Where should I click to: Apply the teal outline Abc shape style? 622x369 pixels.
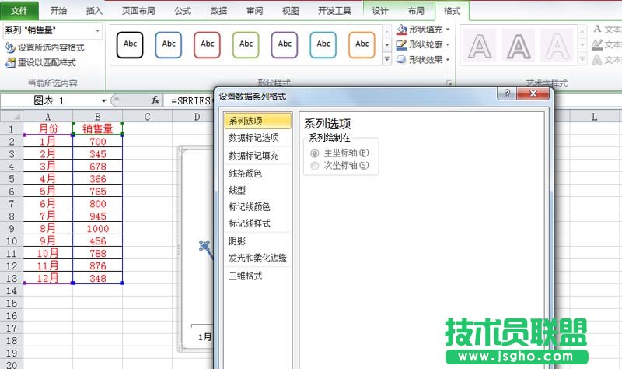323,45
